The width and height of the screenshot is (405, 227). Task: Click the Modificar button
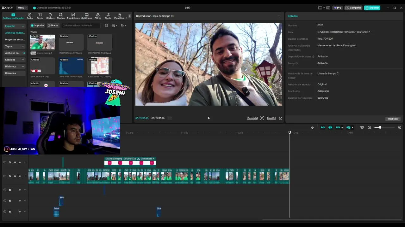click(393, 119)
